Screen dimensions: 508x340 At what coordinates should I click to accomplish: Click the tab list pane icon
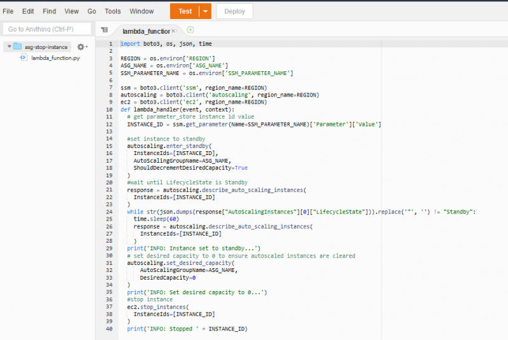click(105, 30)
